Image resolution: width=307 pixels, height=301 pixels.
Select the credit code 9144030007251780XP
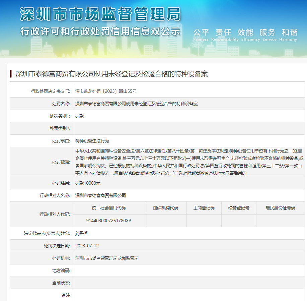108,221
